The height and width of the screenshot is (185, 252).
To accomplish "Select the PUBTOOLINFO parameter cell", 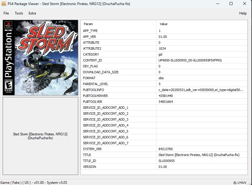I will 118,90.
